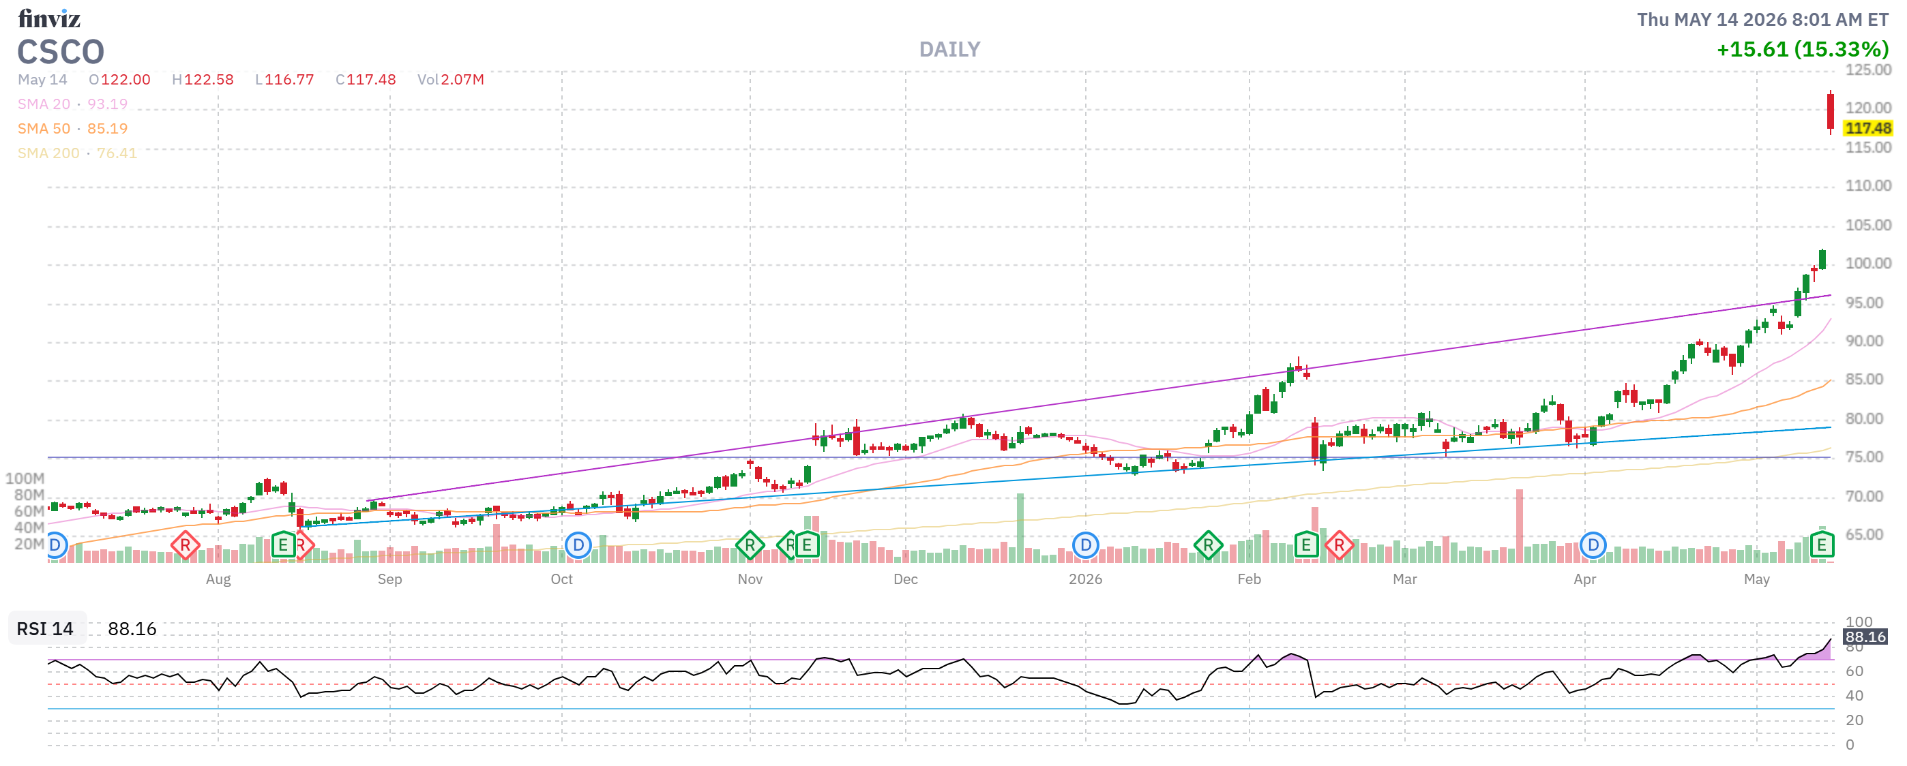The height and width of the screenshot is (766, 1907).
Task: Click the May 14 date label
Action: point(42,80)
